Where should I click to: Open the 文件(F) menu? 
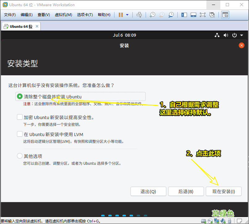click(10, 15)
